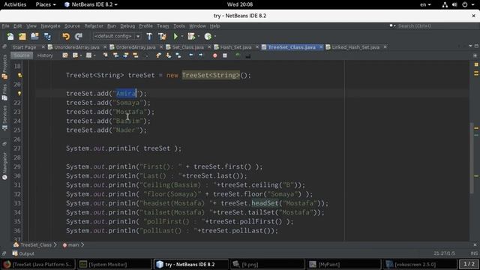Click the Previous Bookmark icon

158,55
